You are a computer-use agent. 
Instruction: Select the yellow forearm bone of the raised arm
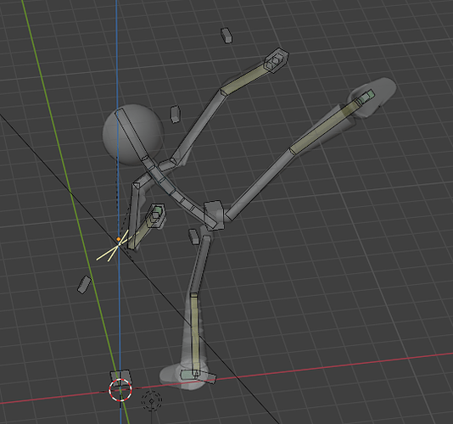point(245,80)
